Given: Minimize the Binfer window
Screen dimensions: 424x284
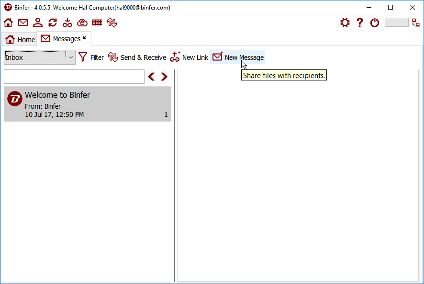Looking at the screenshot, I should tap(369, 7).
